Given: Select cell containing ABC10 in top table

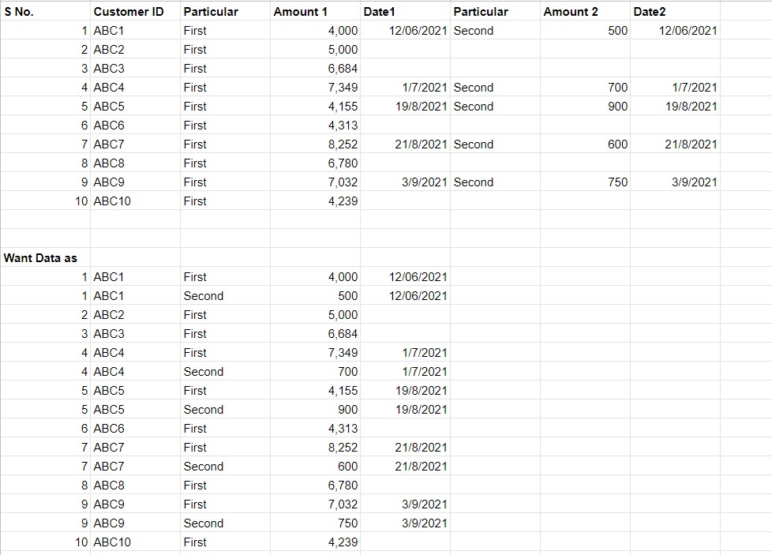Looking at the screenshot, I should tap(136, 201).
